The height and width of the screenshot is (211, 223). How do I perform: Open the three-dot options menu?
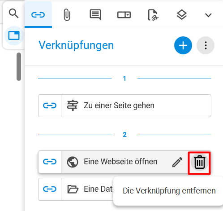[206, 45]
